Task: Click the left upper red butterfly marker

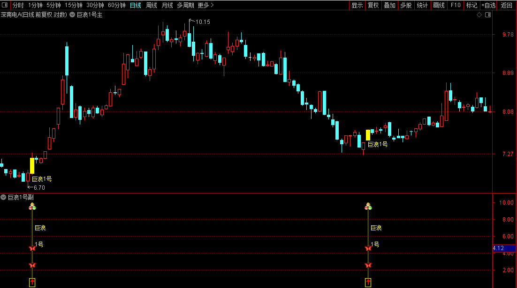Action: 32,248
